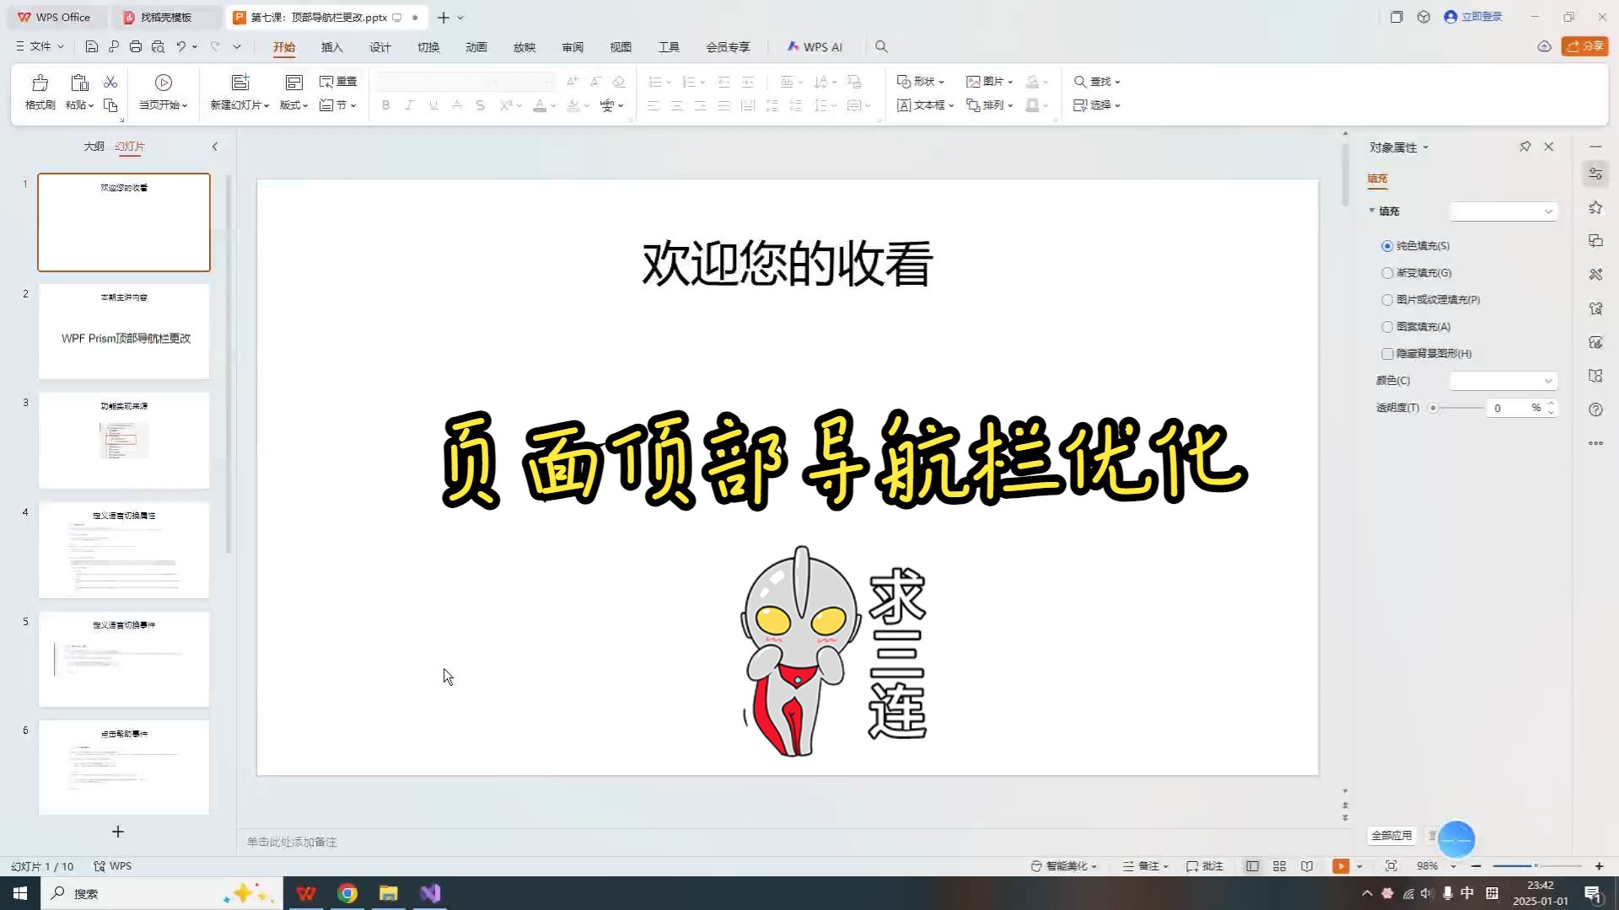Start slideshow with orange play button

pyautogui.click(x=1341, y=866)
